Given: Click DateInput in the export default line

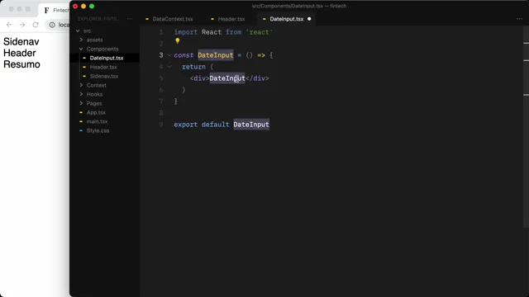Looking at the screenshot, I should 251,125.
